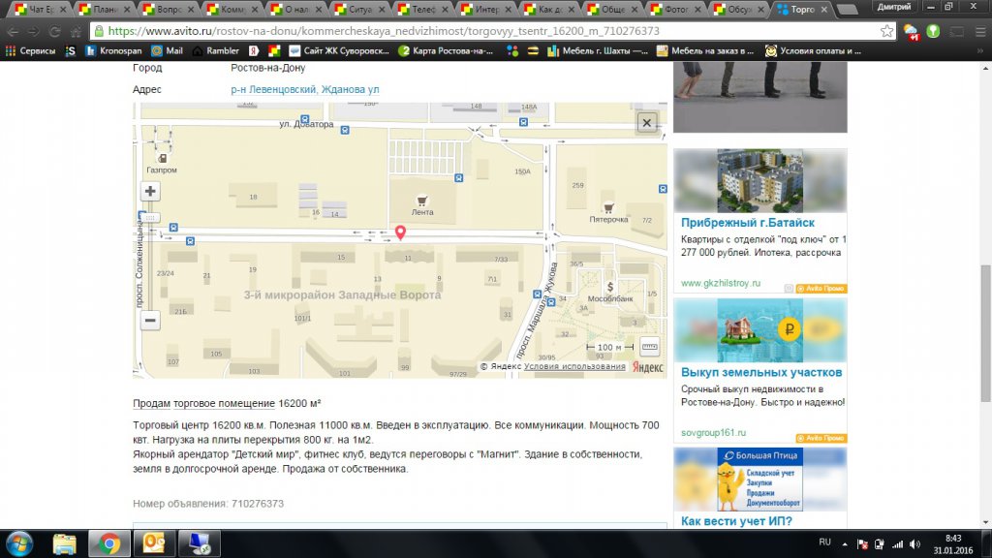Open the Выкуп земельных участков ad link

pyautogui.click(x=761, y=373)
